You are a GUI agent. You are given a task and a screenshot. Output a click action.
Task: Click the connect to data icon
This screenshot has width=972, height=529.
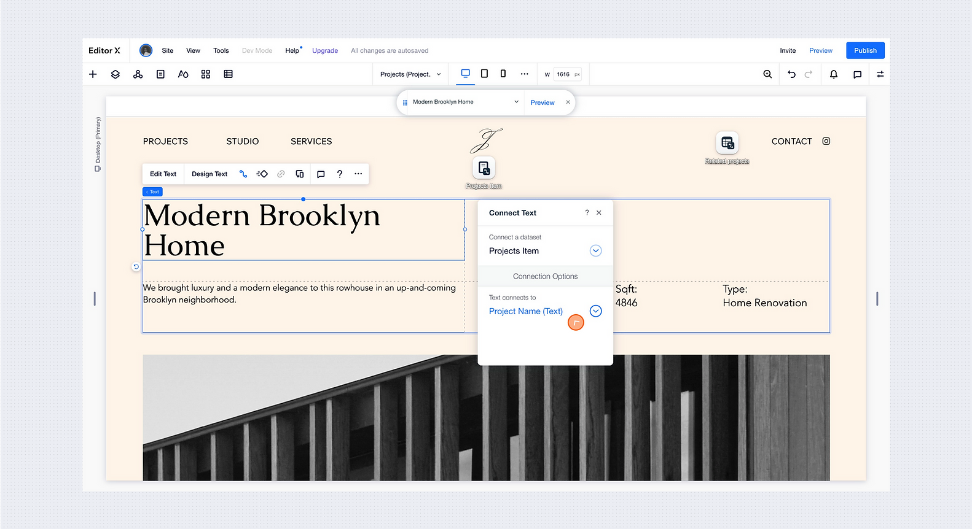(243, 174)
